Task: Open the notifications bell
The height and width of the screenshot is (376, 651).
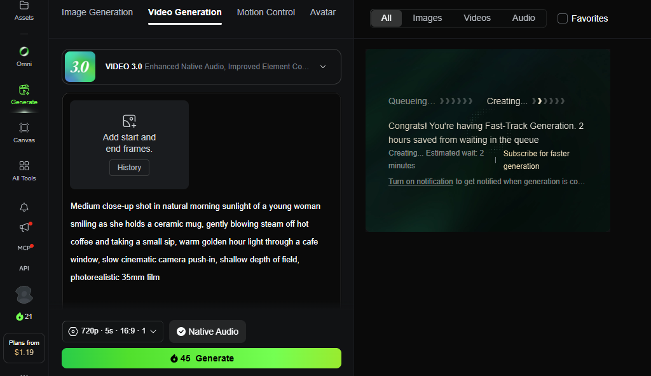Action: tap(24, 207)
